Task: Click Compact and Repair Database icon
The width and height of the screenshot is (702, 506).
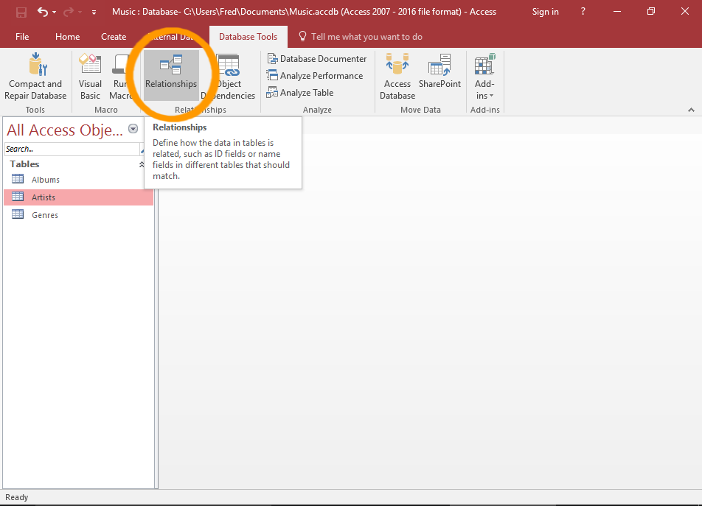Action: point(38,64)
